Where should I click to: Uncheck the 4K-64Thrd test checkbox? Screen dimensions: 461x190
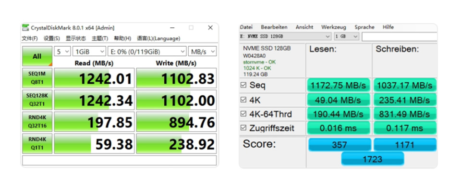[243, 114]
